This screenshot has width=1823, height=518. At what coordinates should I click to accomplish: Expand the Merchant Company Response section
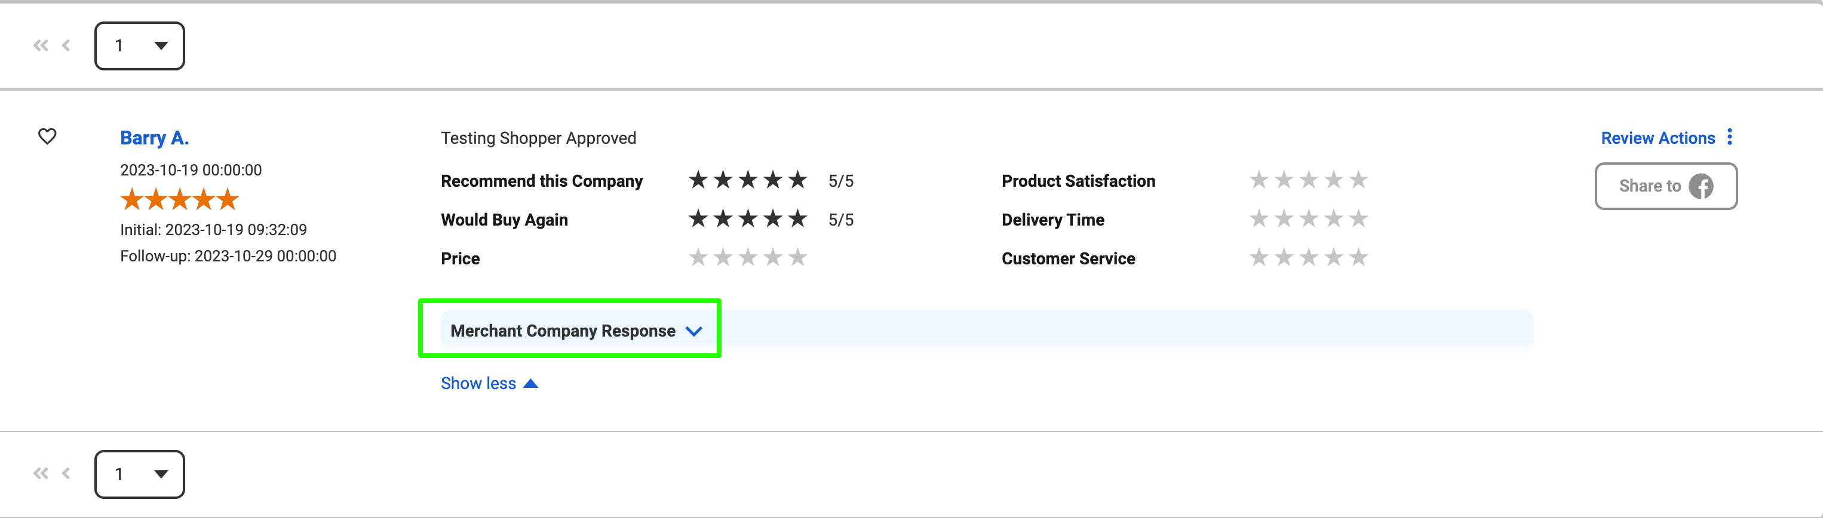pos(576,331)
